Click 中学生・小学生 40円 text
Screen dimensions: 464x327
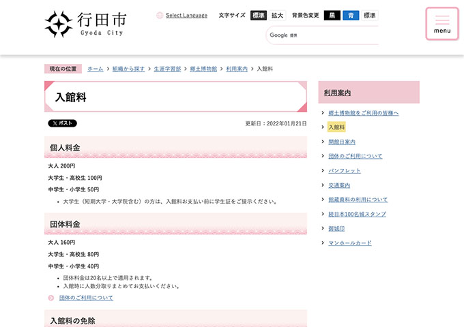[74, 266]
